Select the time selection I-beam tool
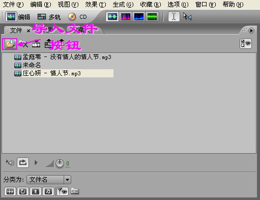Viewport: 260px width, 200px height. point(174,17)
